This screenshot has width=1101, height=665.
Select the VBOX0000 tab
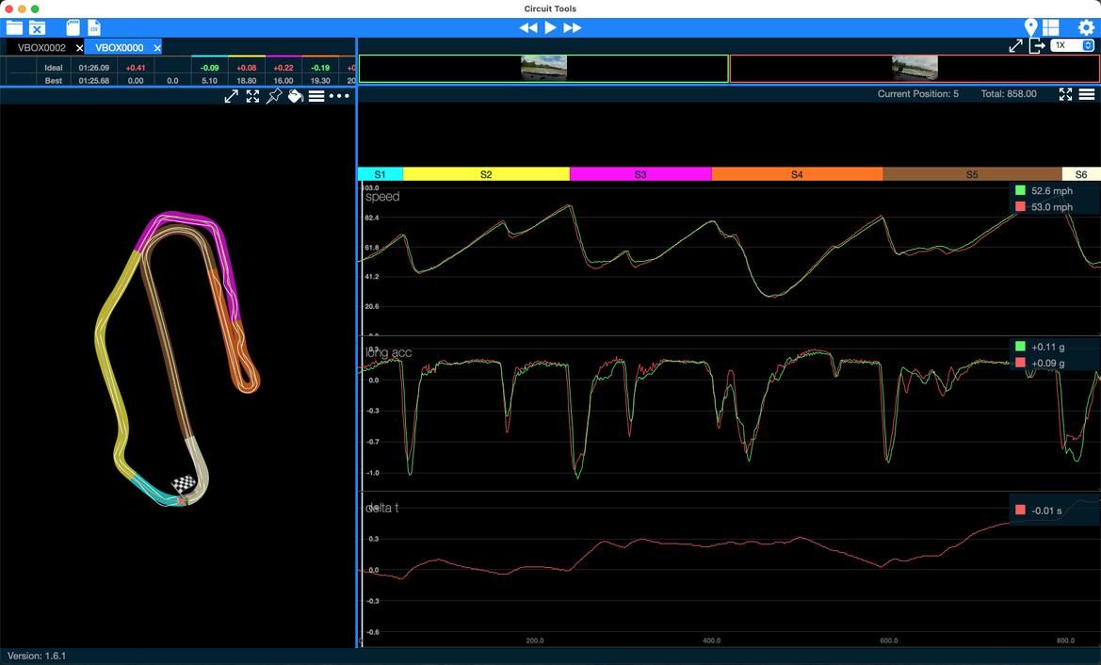coord(120,47)
